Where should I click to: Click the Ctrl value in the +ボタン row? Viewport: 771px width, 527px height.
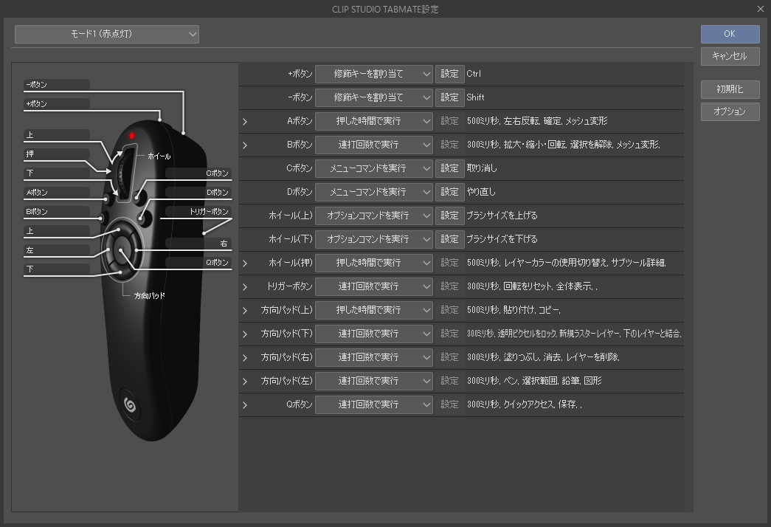[474, 74]
